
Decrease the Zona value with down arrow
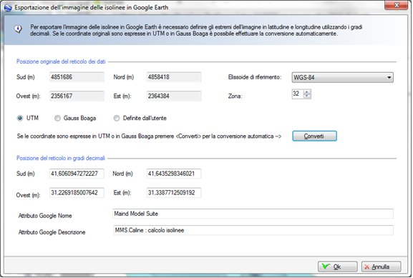(x=307, y=96)
